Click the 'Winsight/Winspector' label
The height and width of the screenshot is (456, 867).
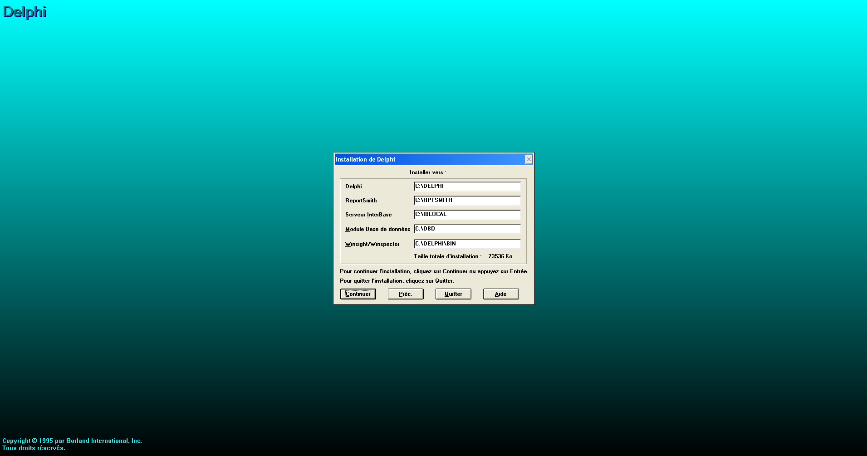[372, 244]
